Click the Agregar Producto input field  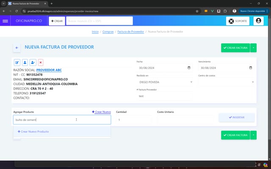pos(62,120)
